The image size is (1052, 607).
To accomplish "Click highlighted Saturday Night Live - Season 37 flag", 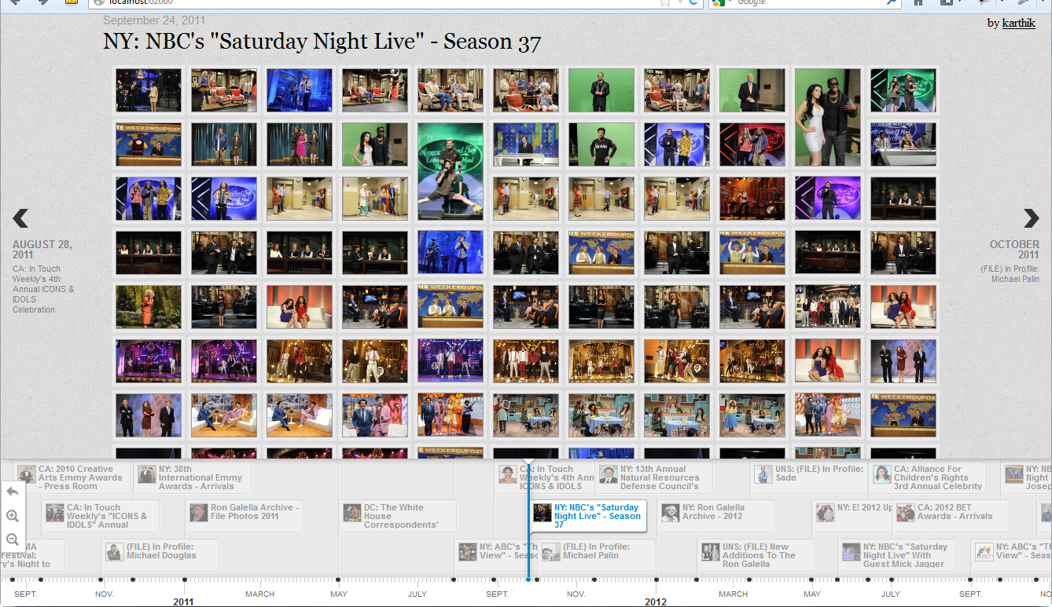I will point(588,516).
